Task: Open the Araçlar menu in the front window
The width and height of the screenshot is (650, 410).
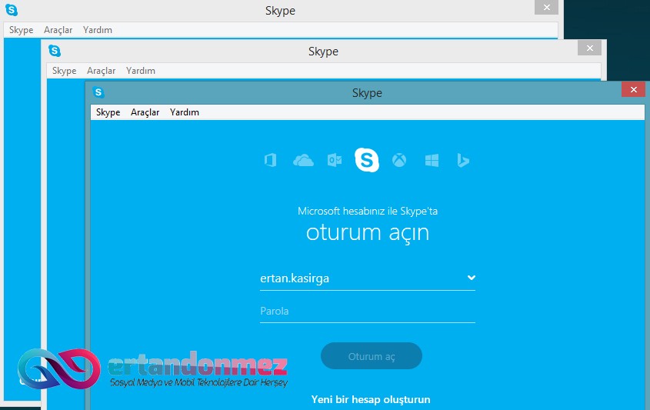Action: 145,112
